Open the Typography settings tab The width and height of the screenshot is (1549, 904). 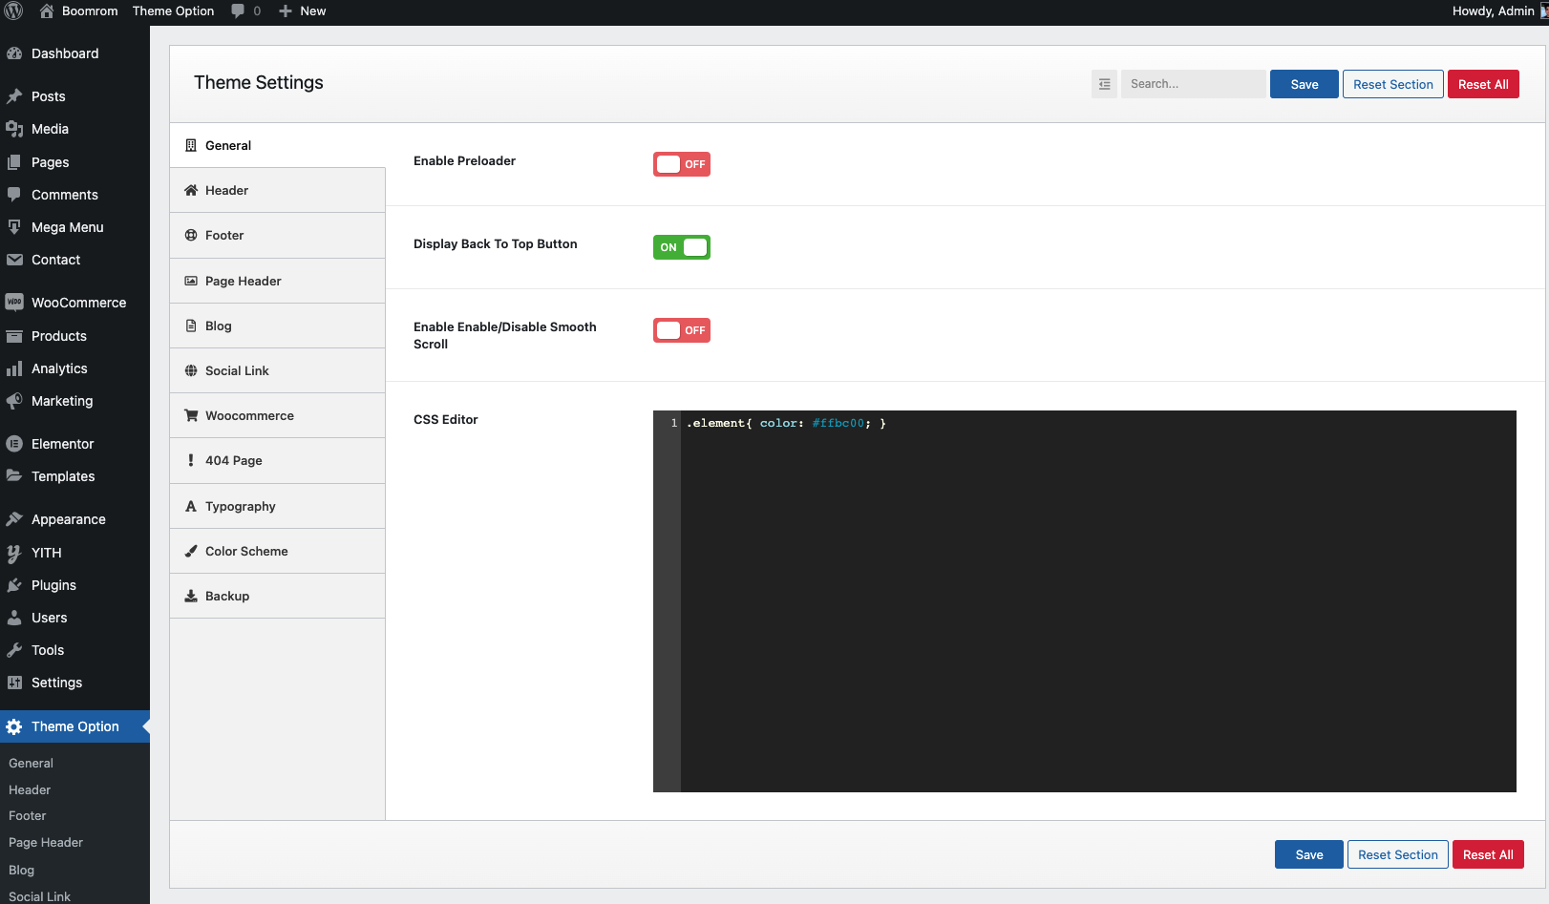click(x=278, y=506)
